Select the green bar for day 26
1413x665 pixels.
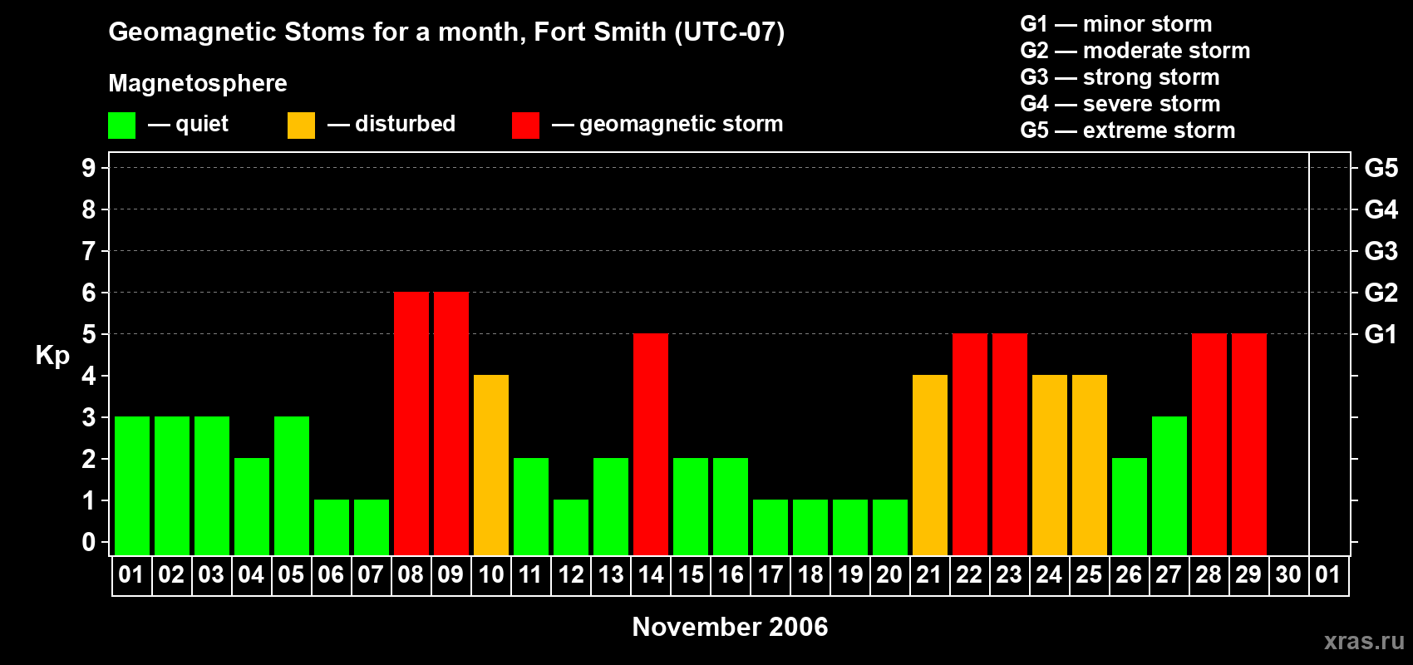pos(1130,506)
